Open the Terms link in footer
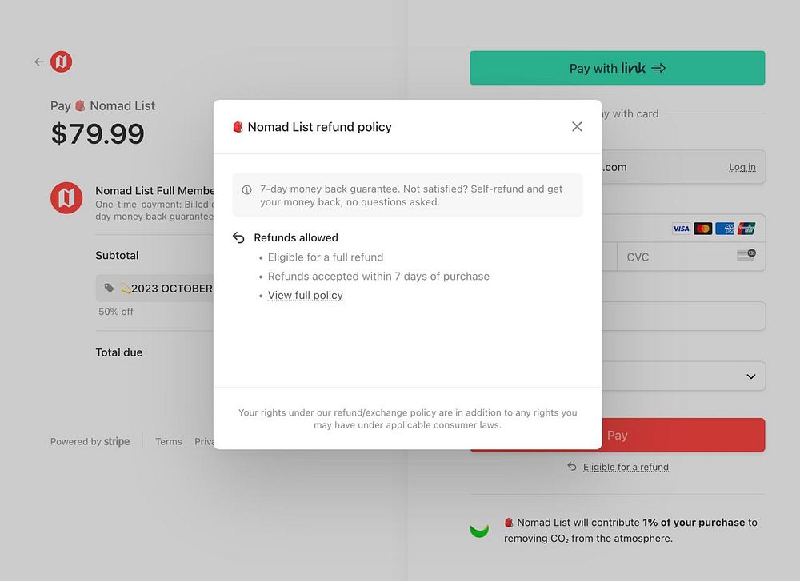 click(x=168, y=441)
